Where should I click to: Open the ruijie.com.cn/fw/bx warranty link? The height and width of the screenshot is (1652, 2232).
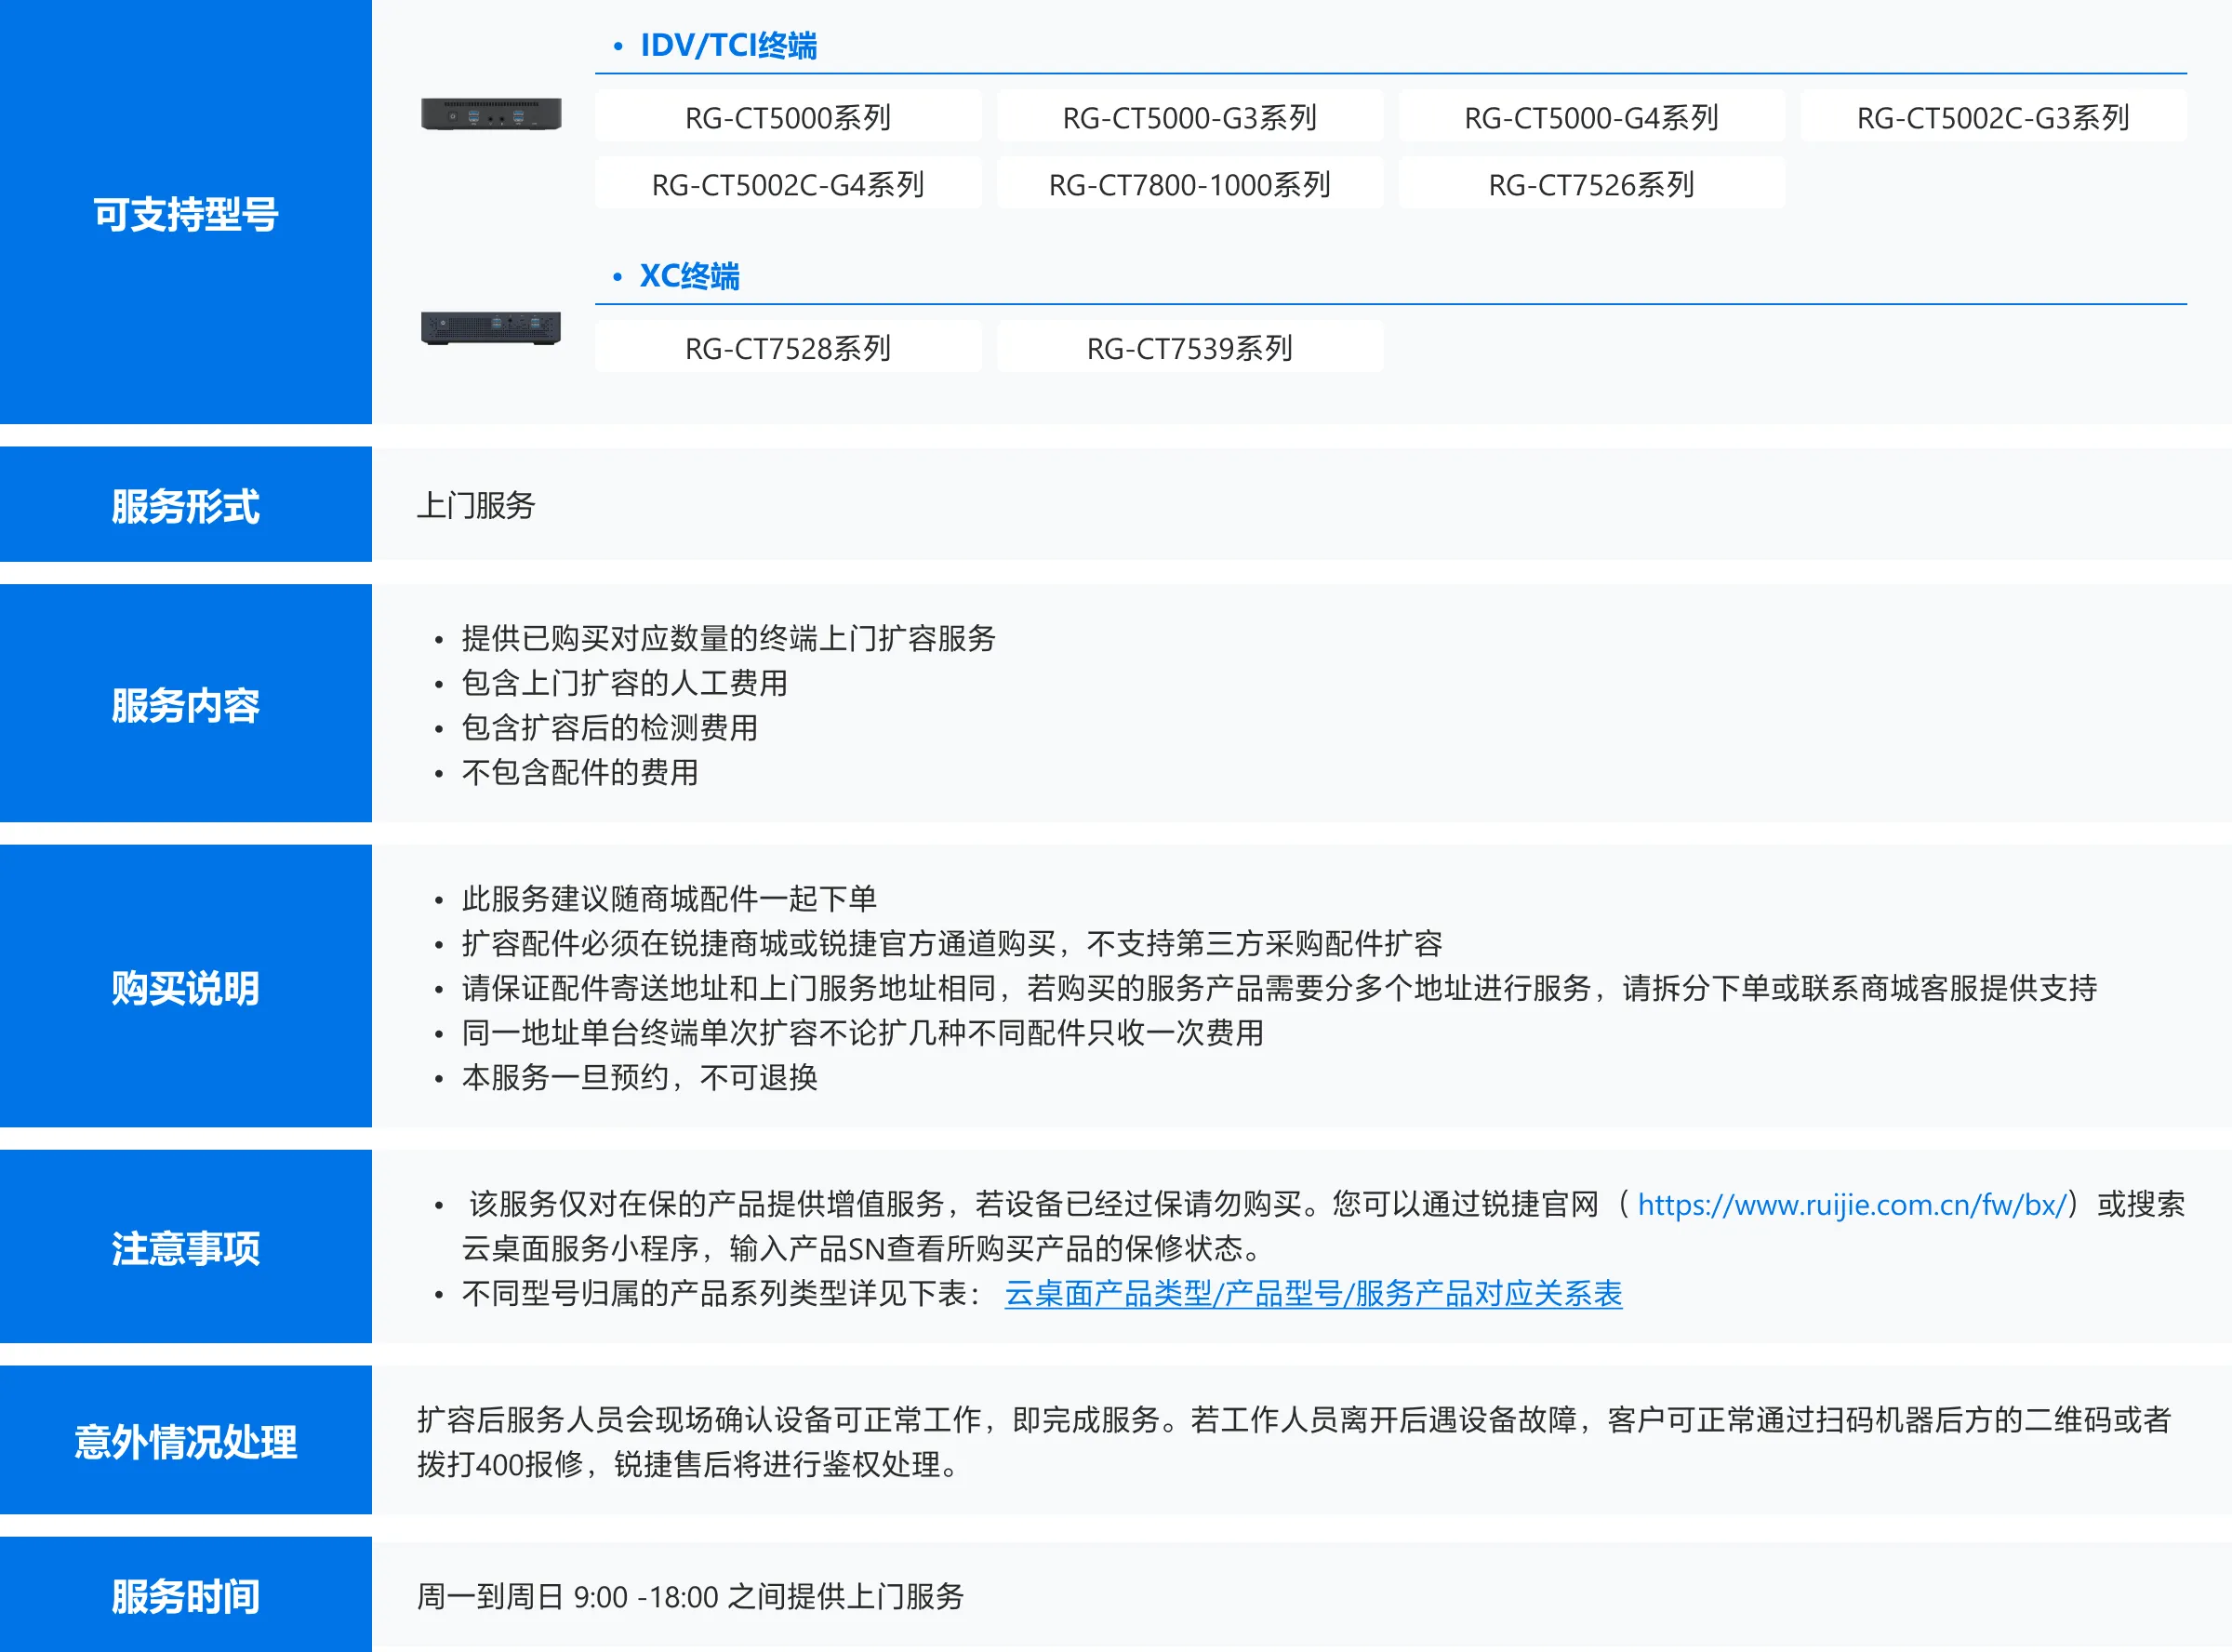click(x=1852, y=1204)
